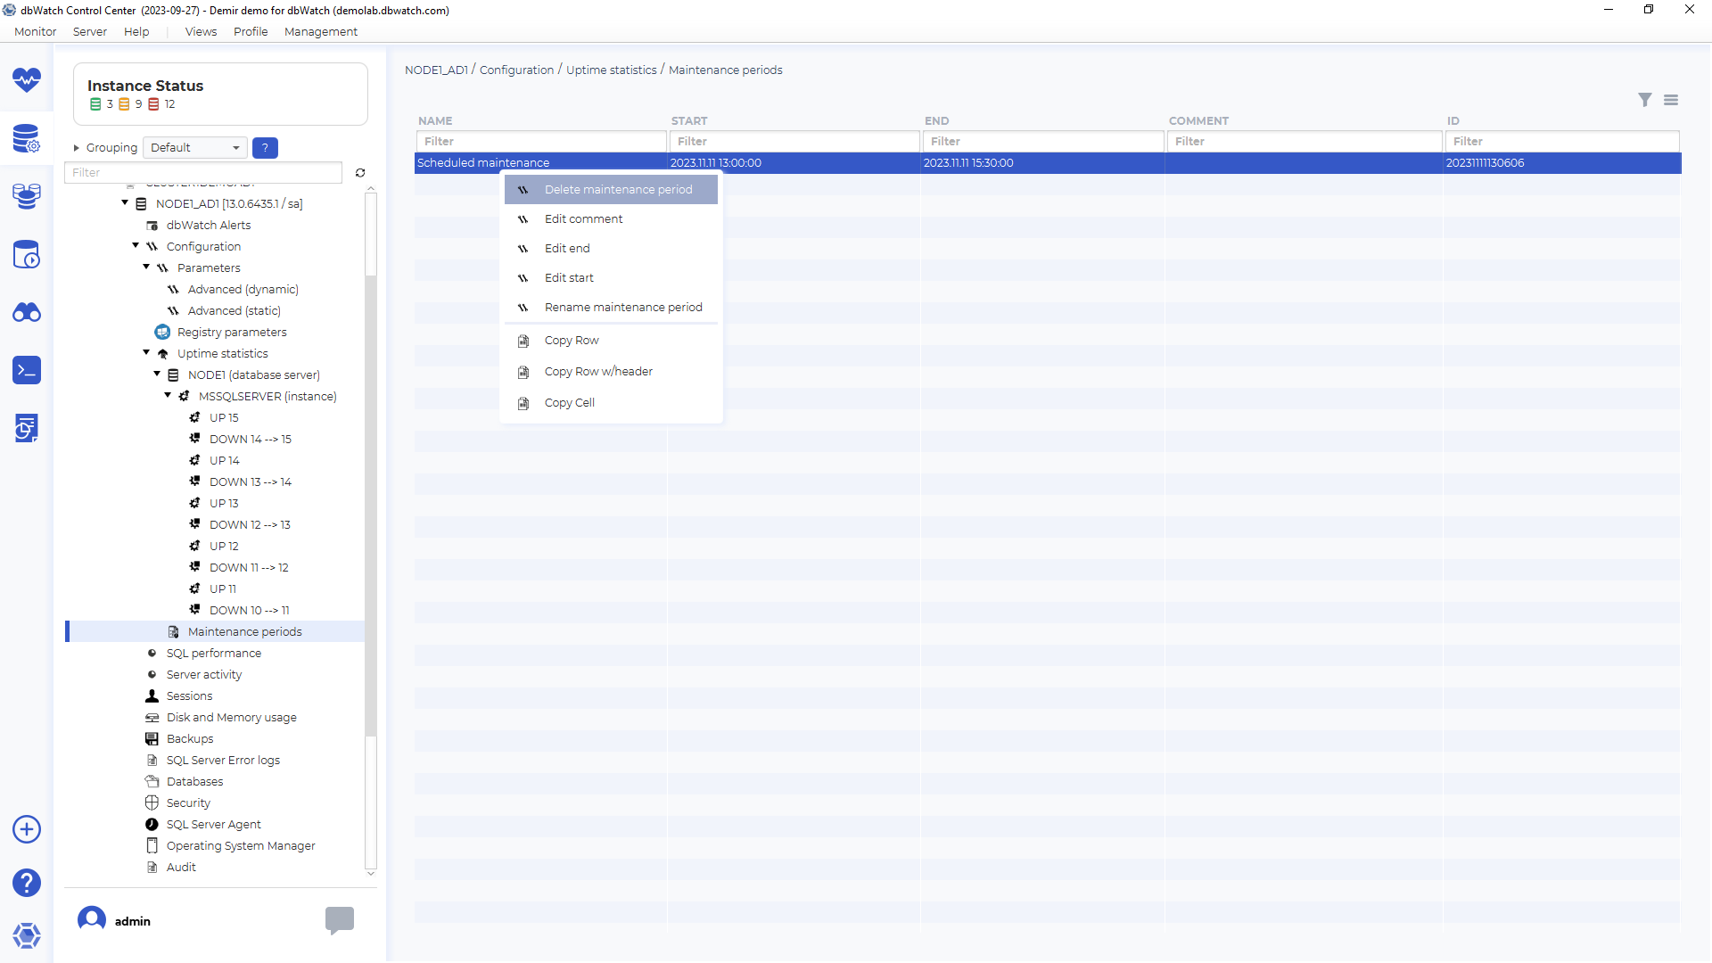
Task: Choose Copy Row w/header menu entry
Action: tap(611, 372)
